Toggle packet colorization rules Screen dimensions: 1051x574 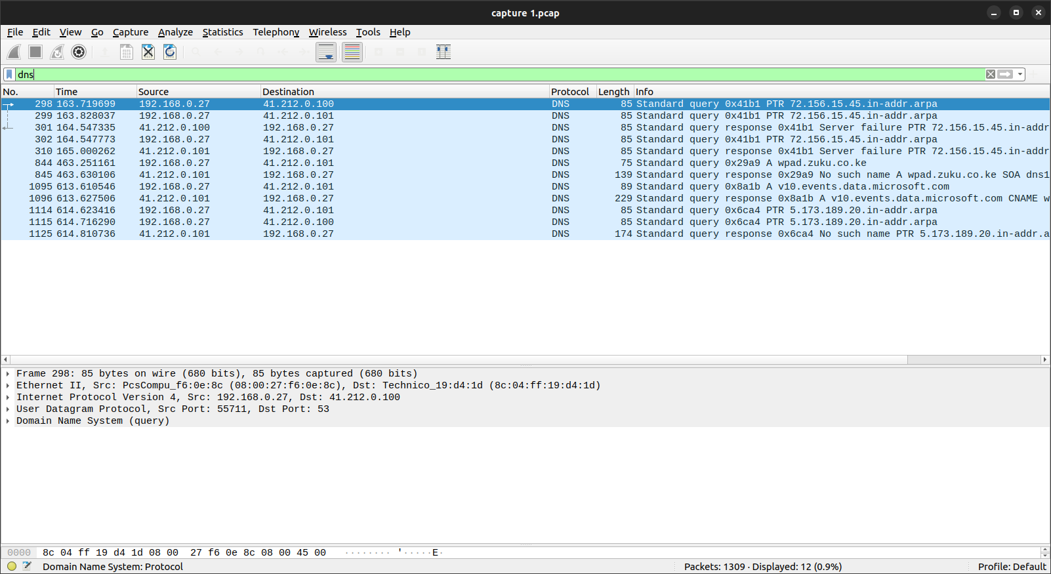click(352, 52)
